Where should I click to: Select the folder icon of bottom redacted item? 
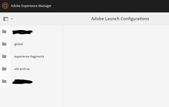point(4,81)
